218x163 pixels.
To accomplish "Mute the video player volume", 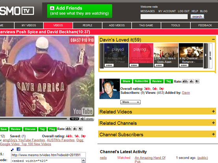I will tap(82, 119).
